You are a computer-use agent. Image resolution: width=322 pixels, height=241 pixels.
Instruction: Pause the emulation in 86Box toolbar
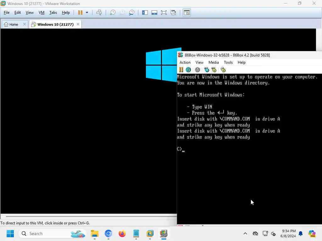[x=181, y=70]
